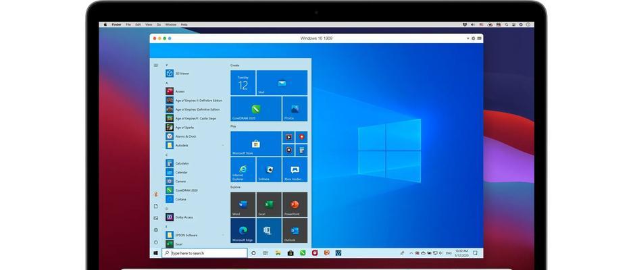Screen dimensions: 633x270
Task: Click the calendar tile showing Tuesday 12
Action: click(243, 83)
